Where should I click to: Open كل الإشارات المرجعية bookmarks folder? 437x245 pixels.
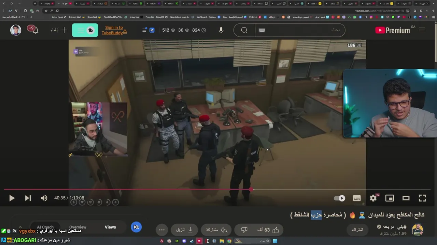(x=14, y=17)
